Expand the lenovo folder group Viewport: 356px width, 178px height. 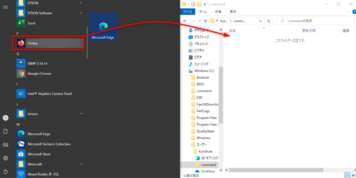coord(81,114)
